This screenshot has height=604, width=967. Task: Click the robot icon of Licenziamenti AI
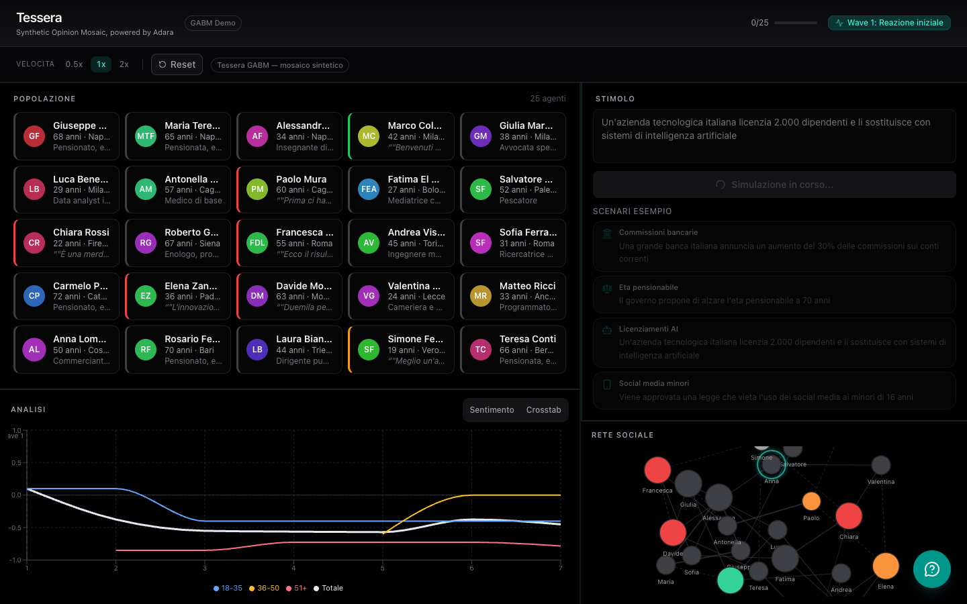coord(607,330)
